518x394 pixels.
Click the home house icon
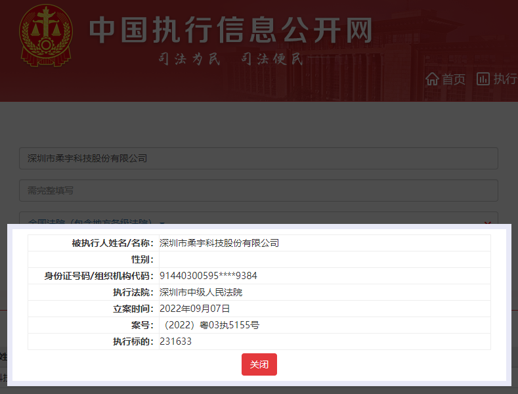432,79
